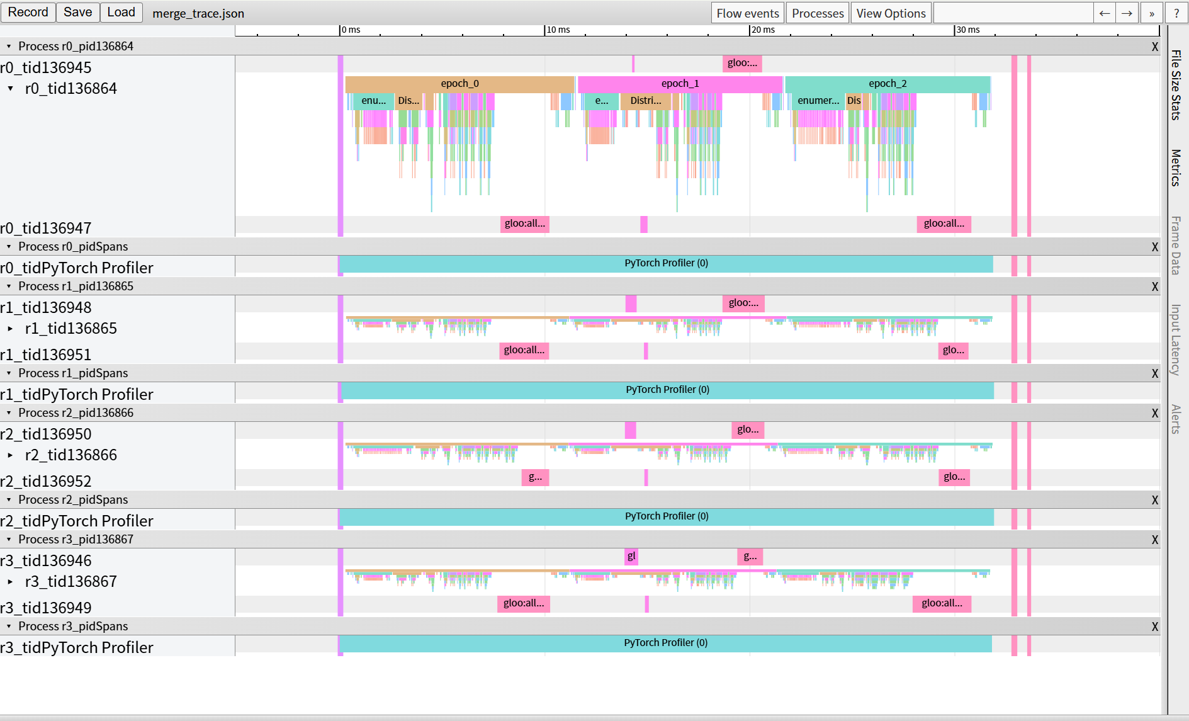
Task: Select the 'Dis...' slice under epoch_0
Action: tap(409, 101)
